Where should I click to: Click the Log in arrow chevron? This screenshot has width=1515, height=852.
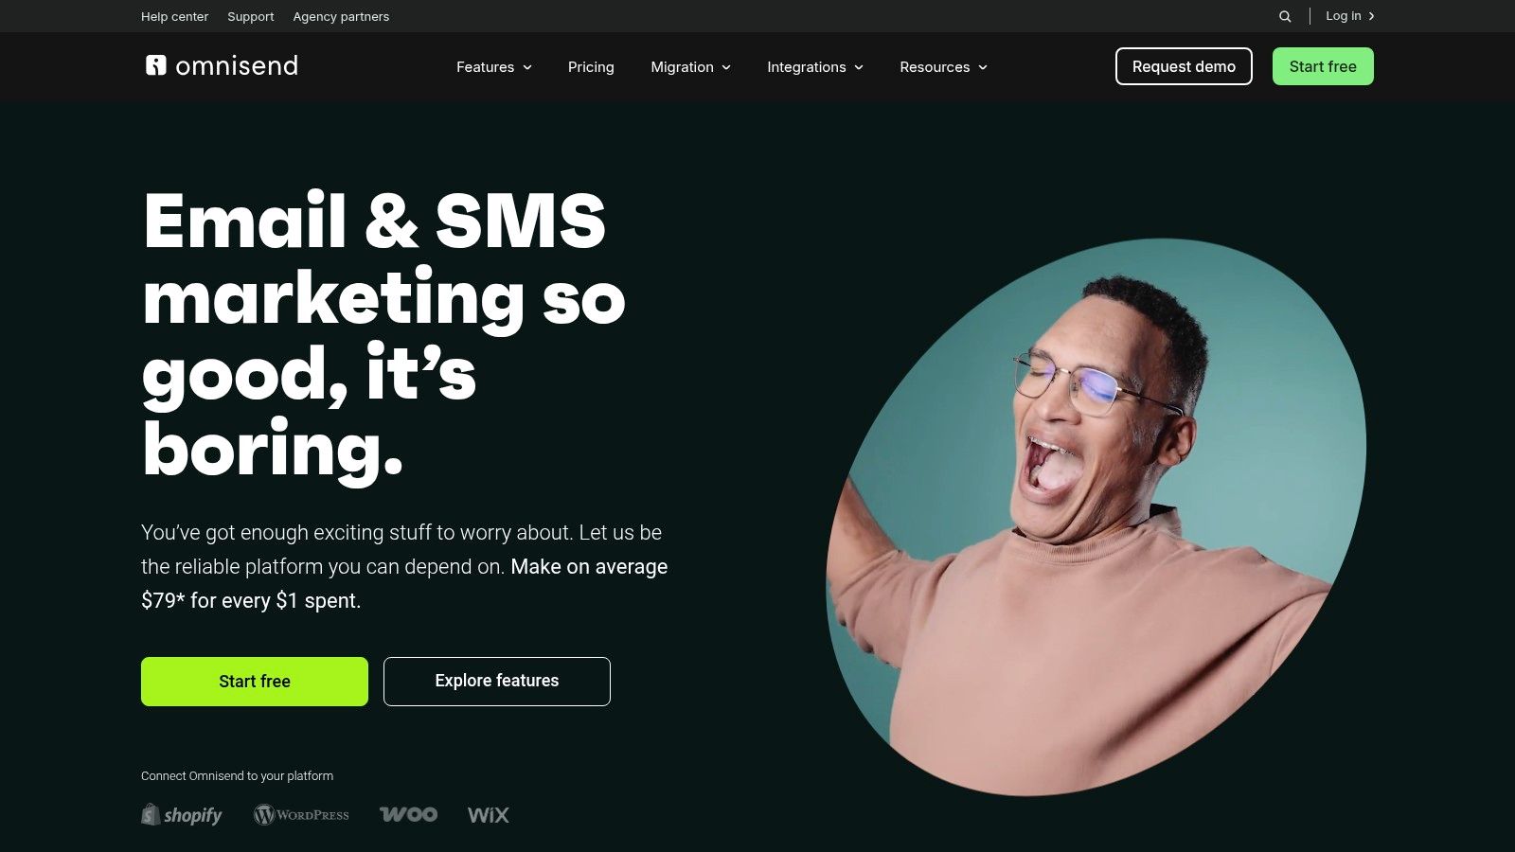[1371, 16]
